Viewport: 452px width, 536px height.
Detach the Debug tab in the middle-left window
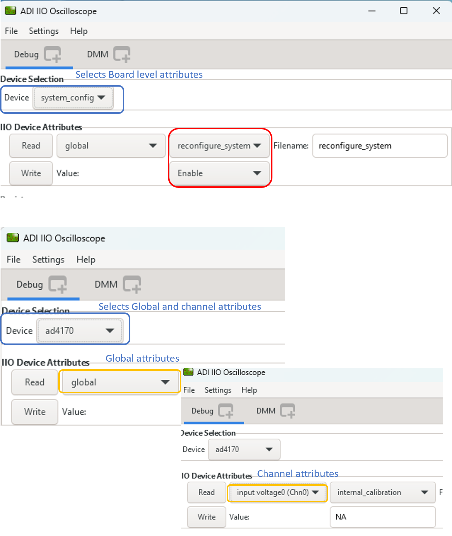coord(58,284)
